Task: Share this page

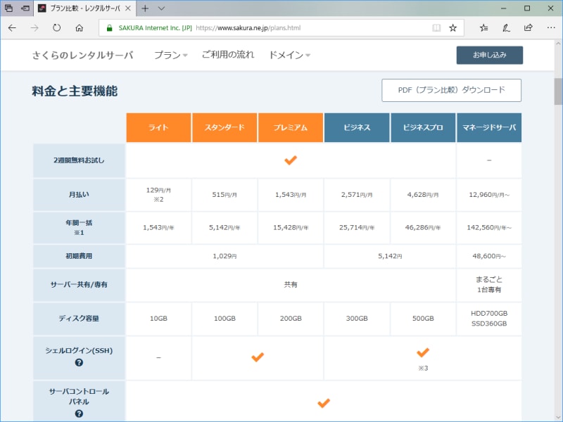Action: point(529,28)
